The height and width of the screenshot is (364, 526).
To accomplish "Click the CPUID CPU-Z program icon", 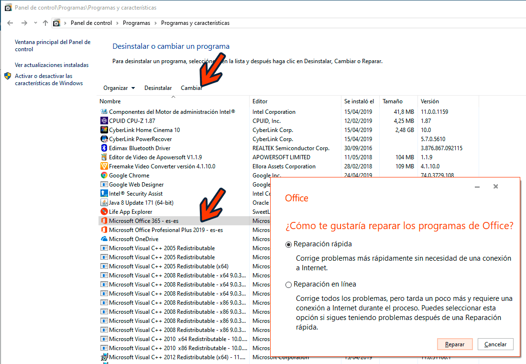I will click(104, 121).
